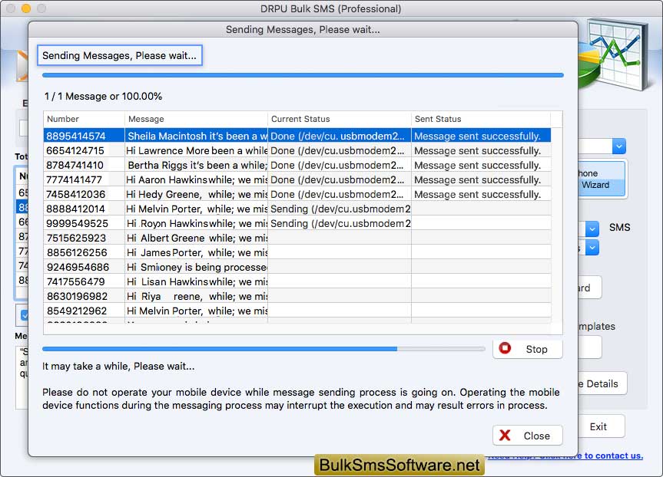Viewport: 663px width, 477px height.
Task: Select the row with number 8888412014
Action: [297, 209]
